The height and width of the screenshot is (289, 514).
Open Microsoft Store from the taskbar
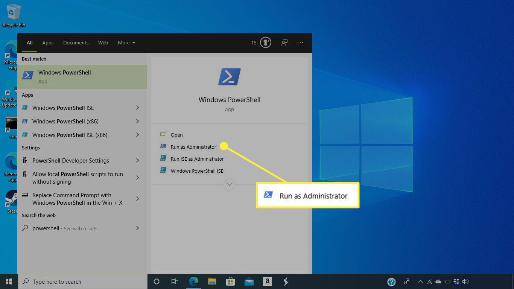point(231,281)
